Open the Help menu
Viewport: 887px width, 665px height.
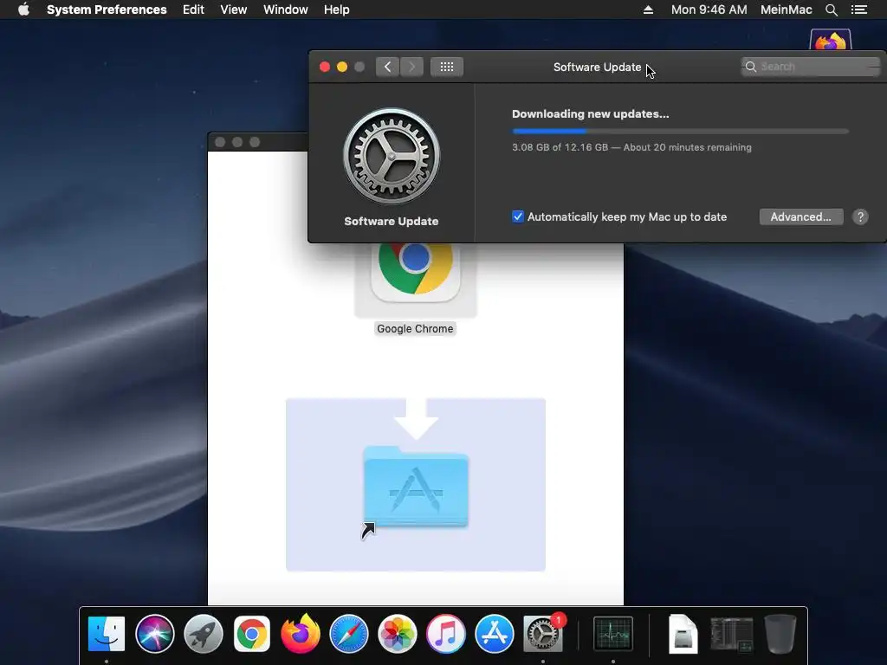click(x=337, y=10)
